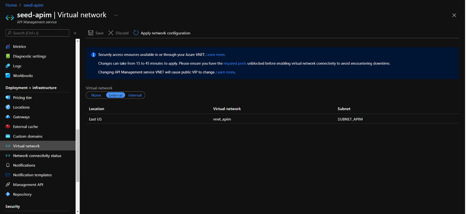Click the seed-apim service icon in header
The width and height of the screenshot is (466, 214).
click(10, 18)
